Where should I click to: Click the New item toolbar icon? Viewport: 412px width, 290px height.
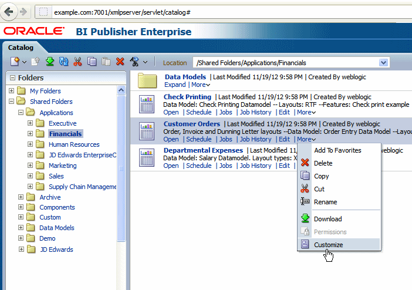click(x=15, y=62)
